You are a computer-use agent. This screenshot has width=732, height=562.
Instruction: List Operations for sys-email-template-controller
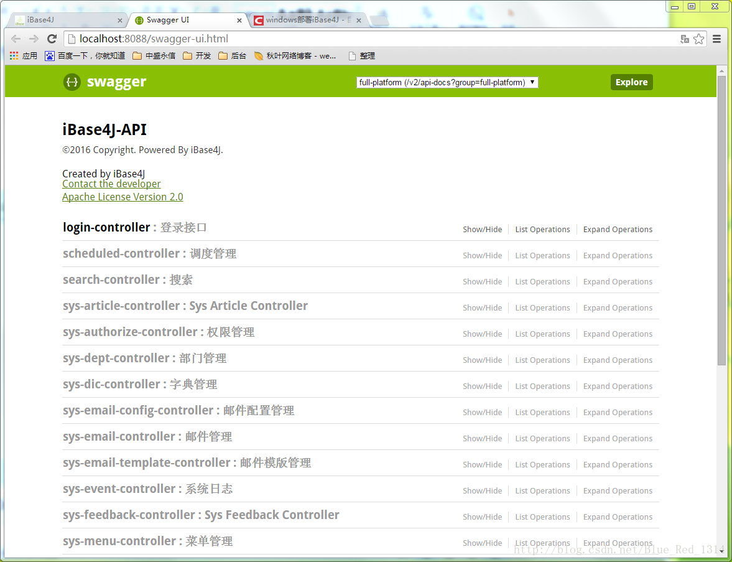[542, 465]
